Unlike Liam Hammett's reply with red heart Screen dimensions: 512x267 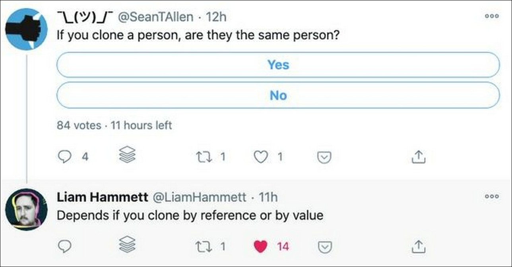coord(261,247)
